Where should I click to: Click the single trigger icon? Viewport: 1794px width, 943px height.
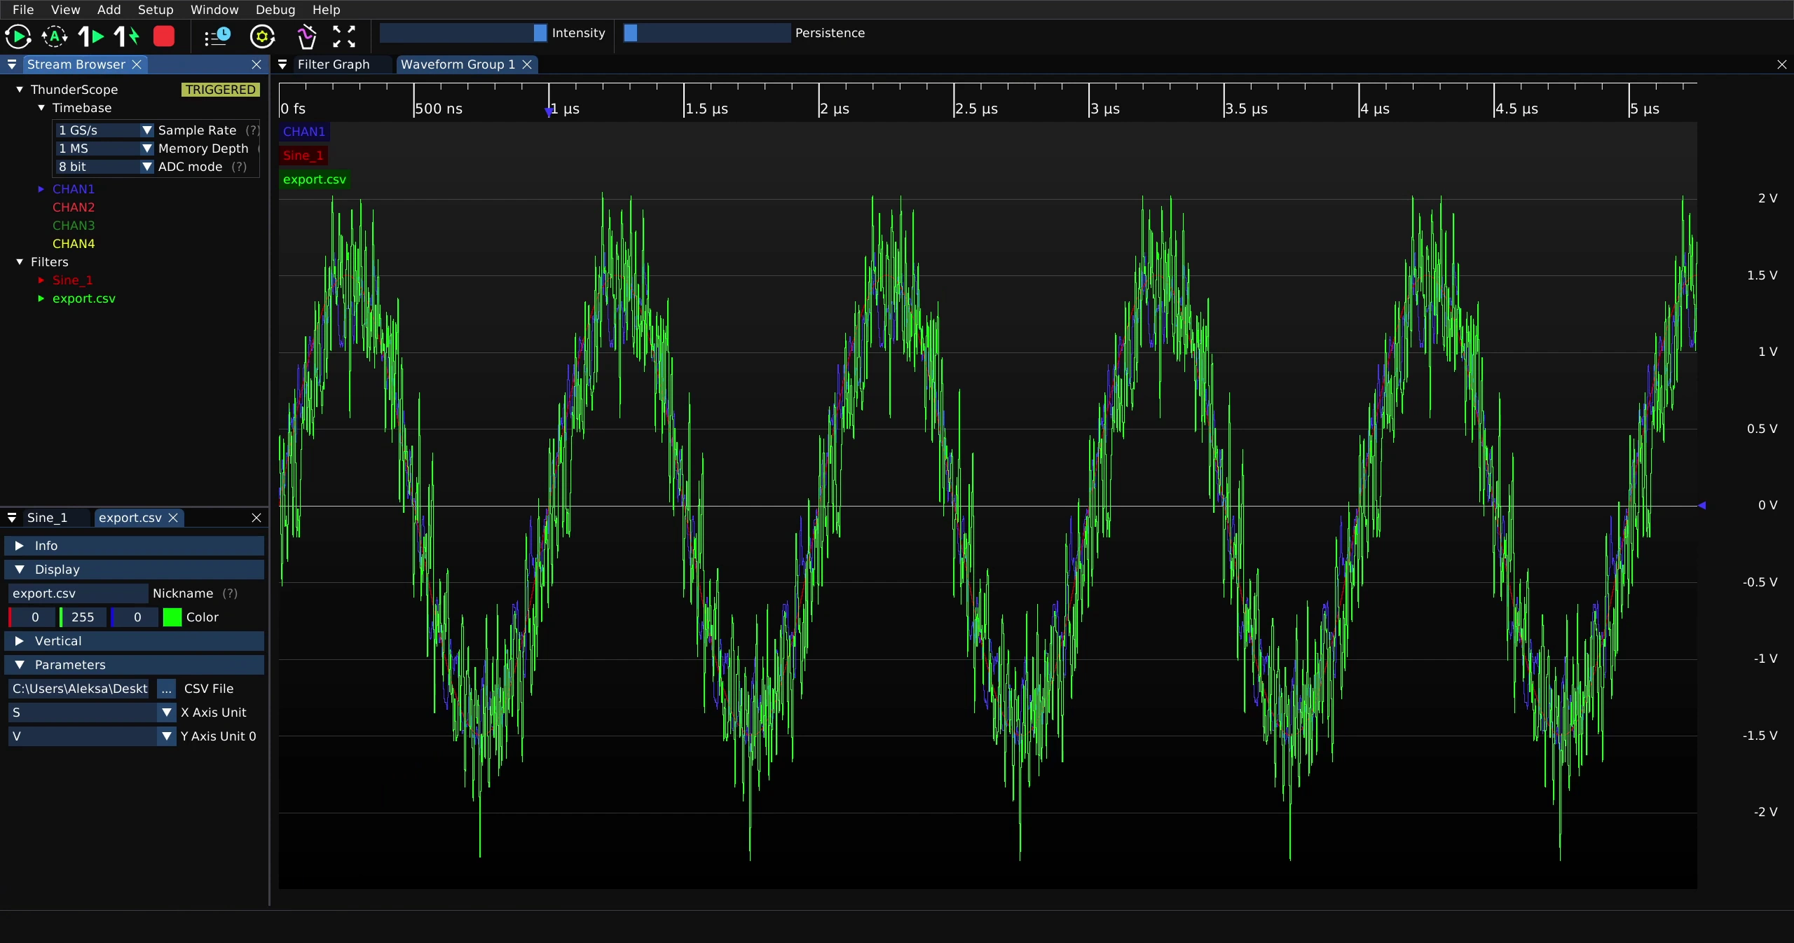[91, 36]
